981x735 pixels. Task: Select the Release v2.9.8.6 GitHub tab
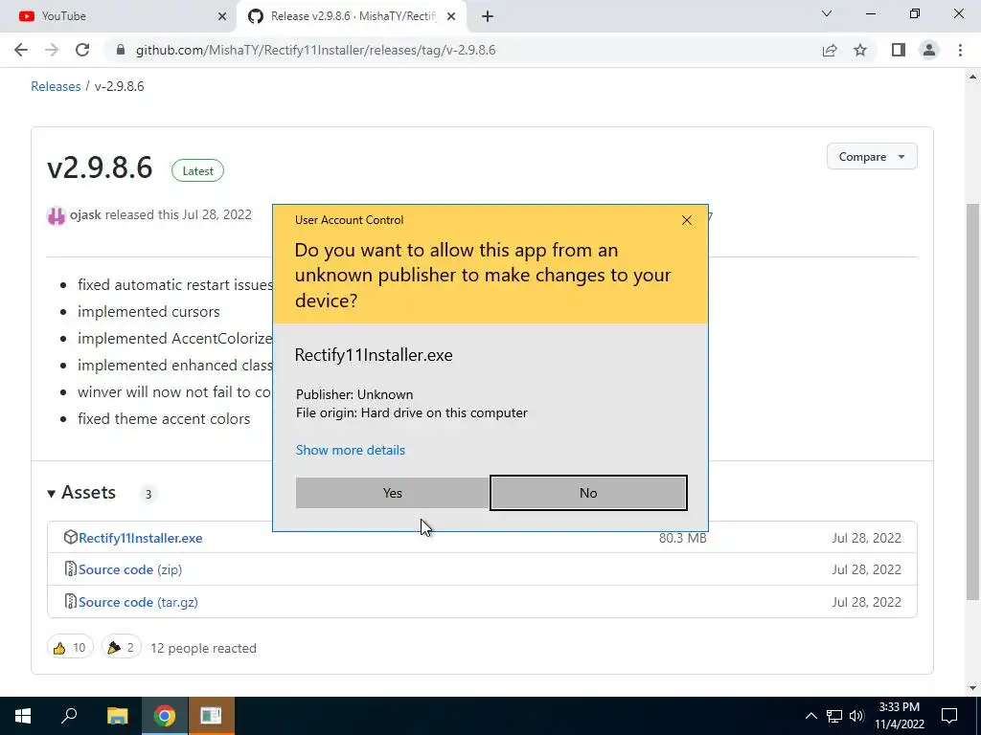pos(352,16)
